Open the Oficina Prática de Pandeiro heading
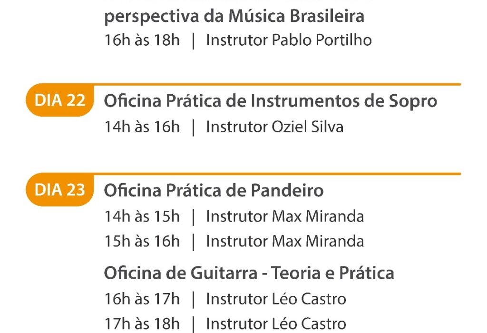Screen dimensions: 487x333 (x=214, y=191)
